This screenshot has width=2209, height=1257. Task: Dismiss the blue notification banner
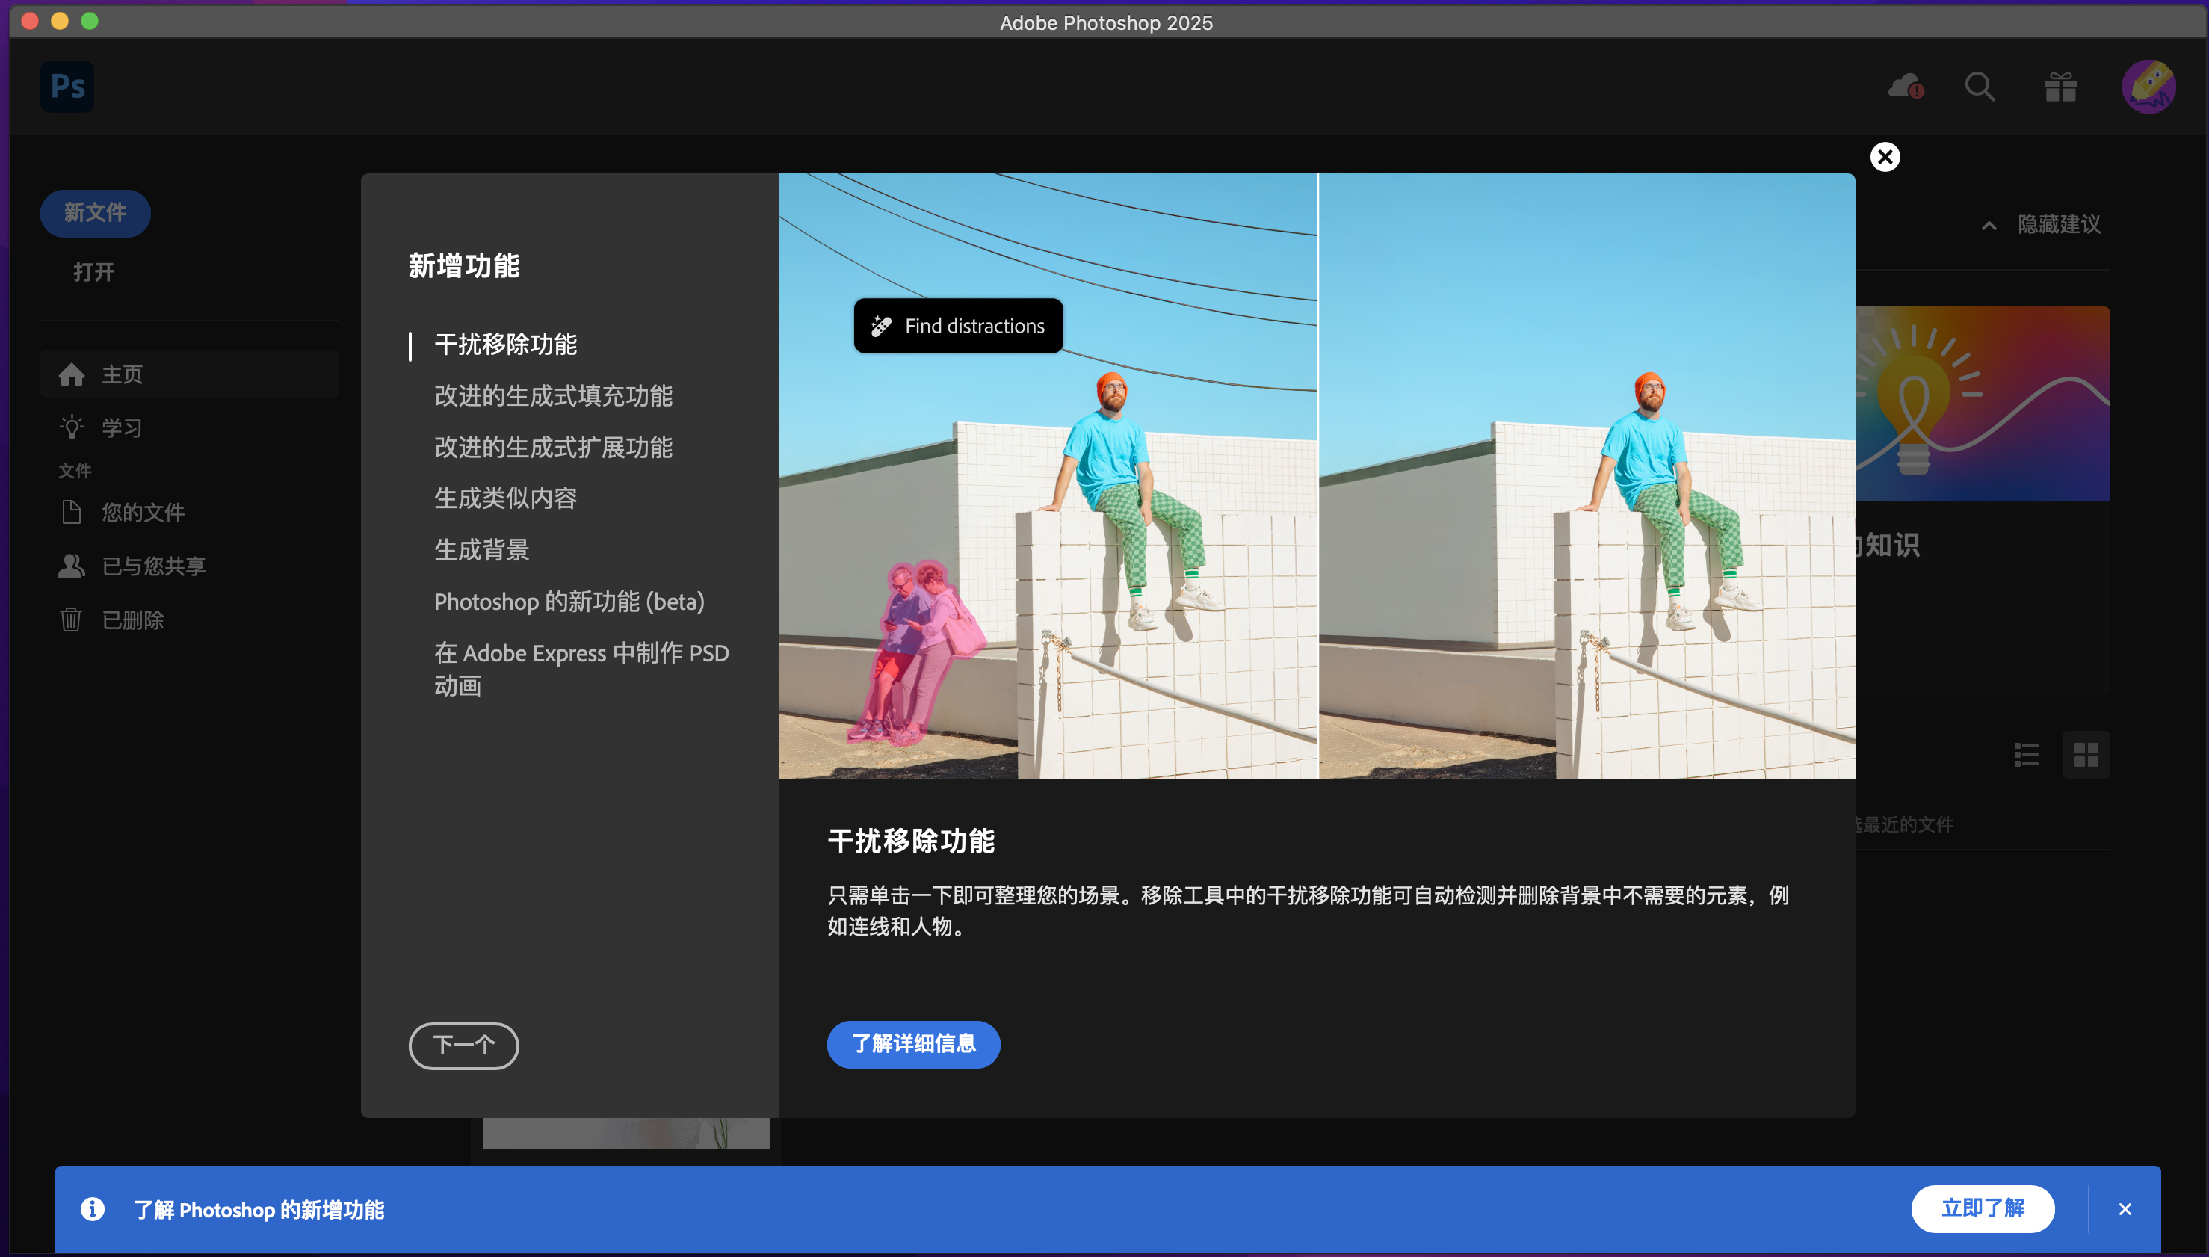tap(2125, 1209)
